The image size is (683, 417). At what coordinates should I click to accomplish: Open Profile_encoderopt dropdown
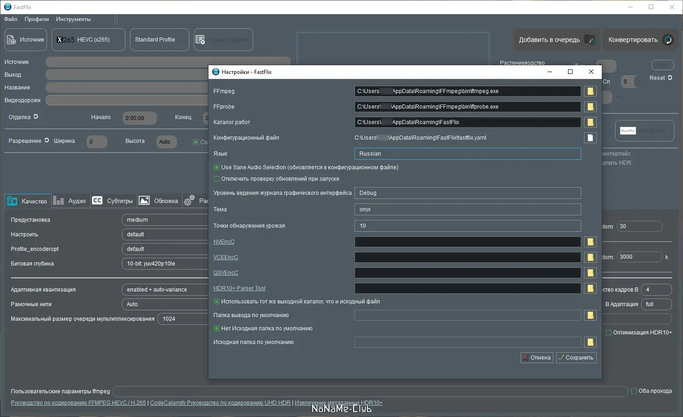pos(165,249)
